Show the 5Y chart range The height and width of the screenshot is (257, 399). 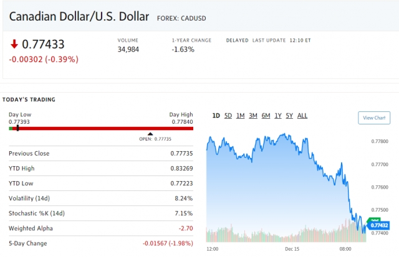pos(290,116)
